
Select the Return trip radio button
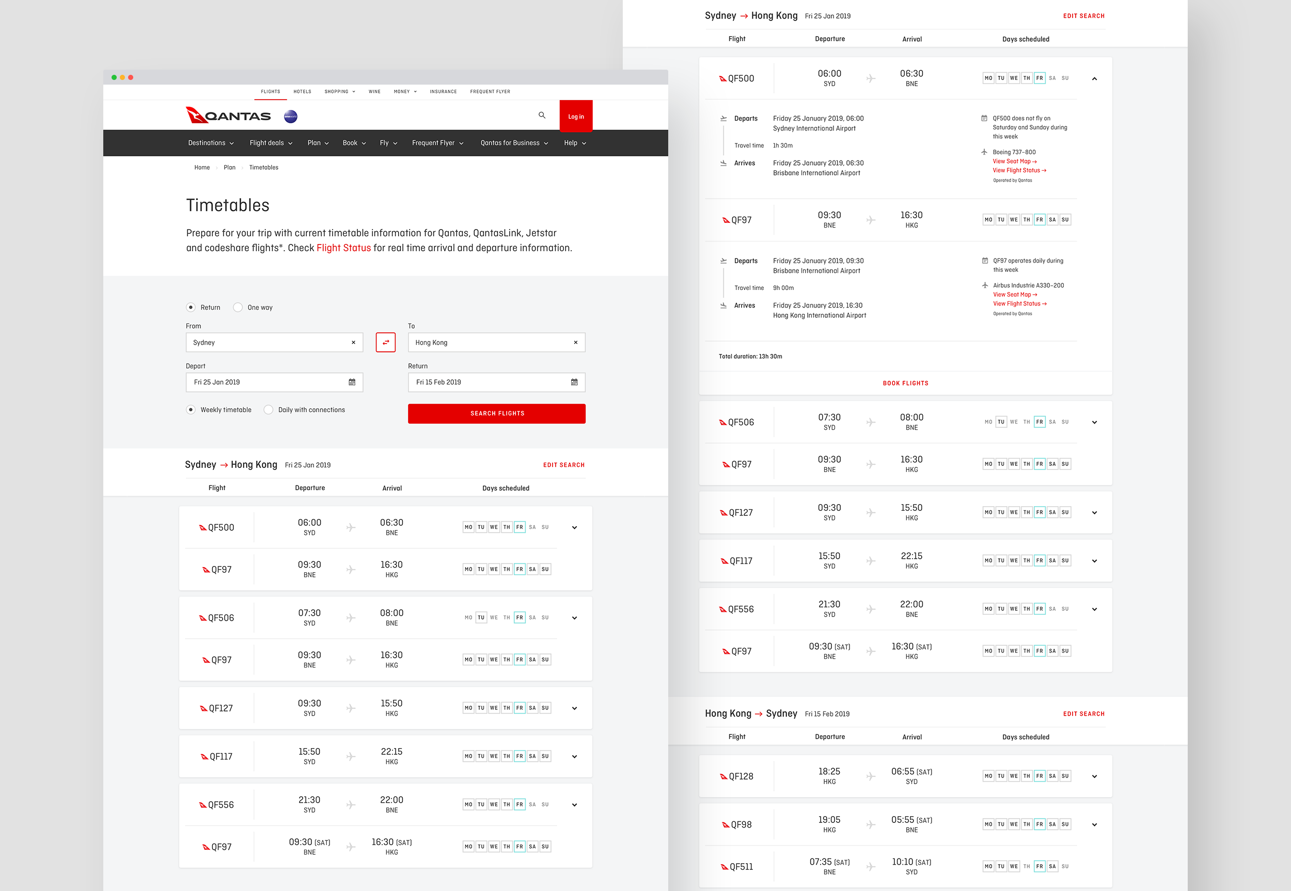[x=191, y=307]
